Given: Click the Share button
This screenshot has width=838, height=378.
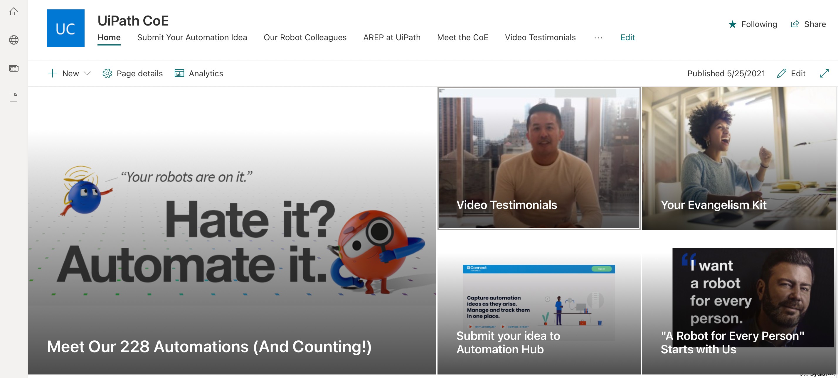Looking at the screenshot, I should click(808, 24).
